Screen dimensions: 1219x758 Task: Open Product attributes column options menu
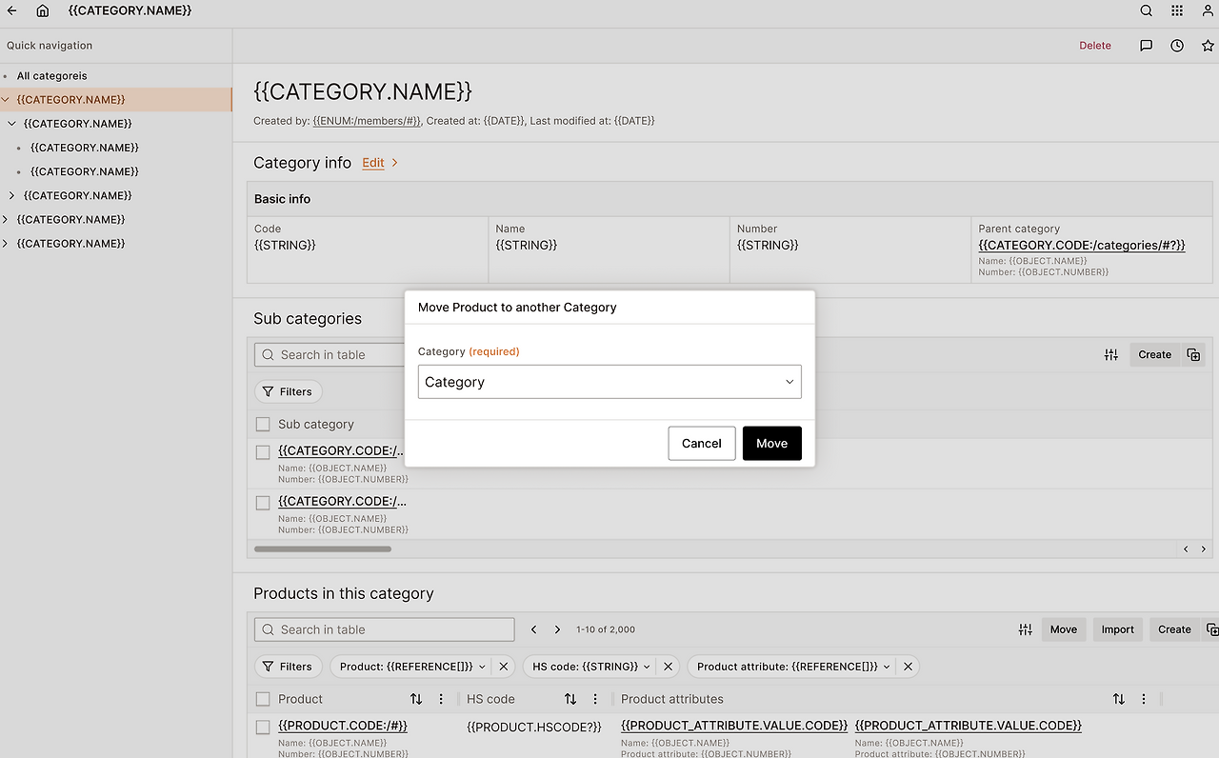(x=1144, y=699)
